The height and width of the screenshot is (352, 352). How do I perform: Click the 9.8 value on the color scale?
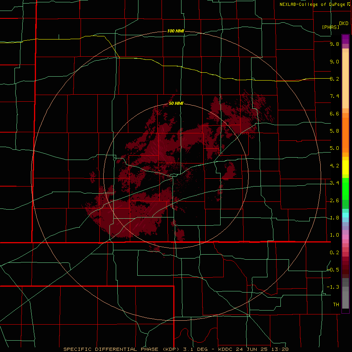pyautogui.click(x=334, y=44)
